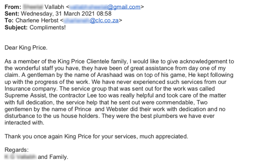Click the word Prince in the message
Image resolution: width=255 pixels, height=166 pixels.
[83, 109]
